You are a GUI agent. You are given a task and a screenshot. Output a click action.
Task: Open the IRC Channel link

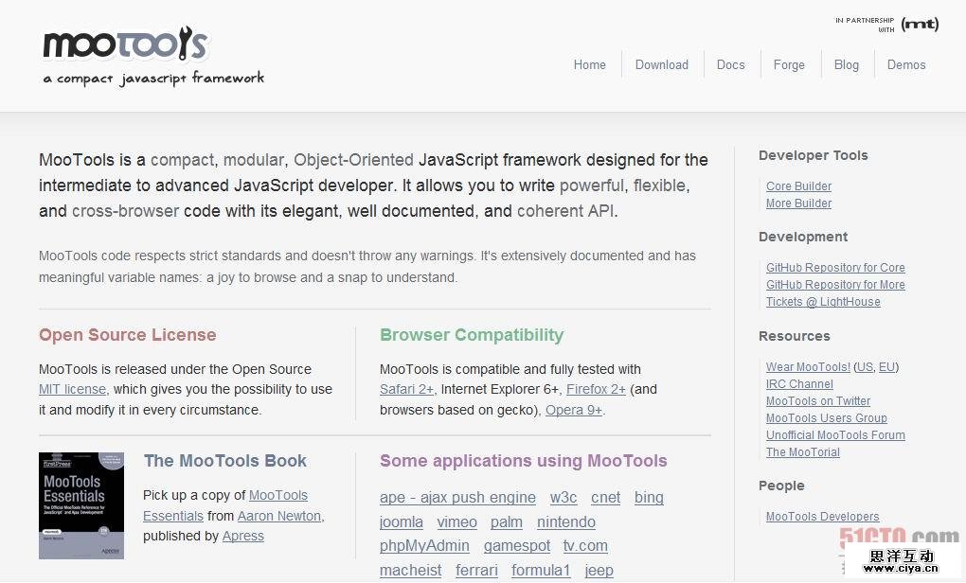click(799, 384)
